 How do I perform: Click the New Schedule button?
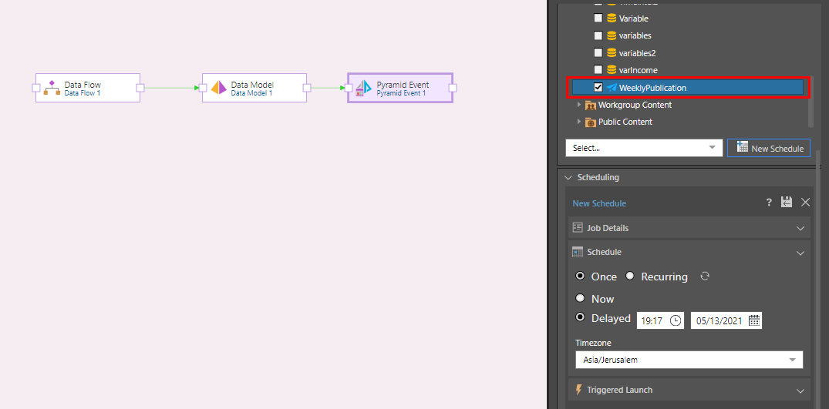[768, 148]
